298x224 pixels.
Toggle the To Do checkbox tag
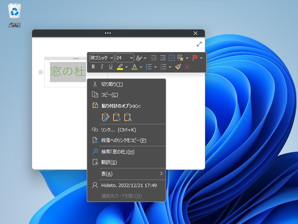coord(171,58)
